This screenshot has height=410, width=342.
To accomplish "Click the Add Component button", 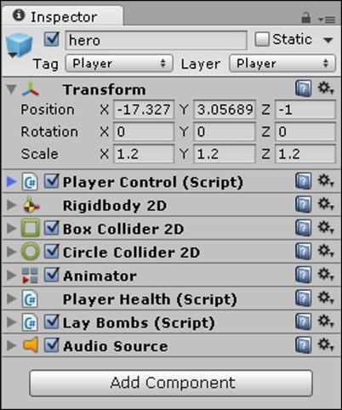I will [x=171, y=383].
